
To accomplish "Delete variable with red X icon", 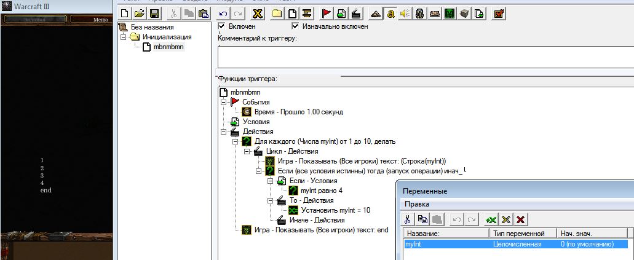I will (520, 219).
